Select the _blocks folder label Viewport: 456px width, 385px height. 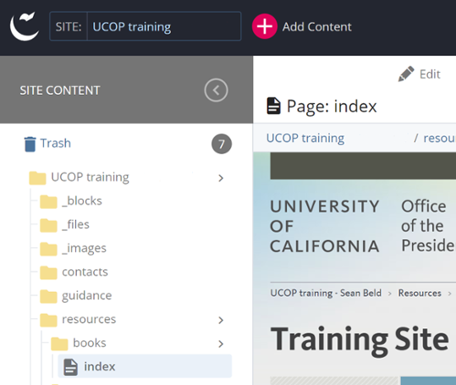(82, 201)
